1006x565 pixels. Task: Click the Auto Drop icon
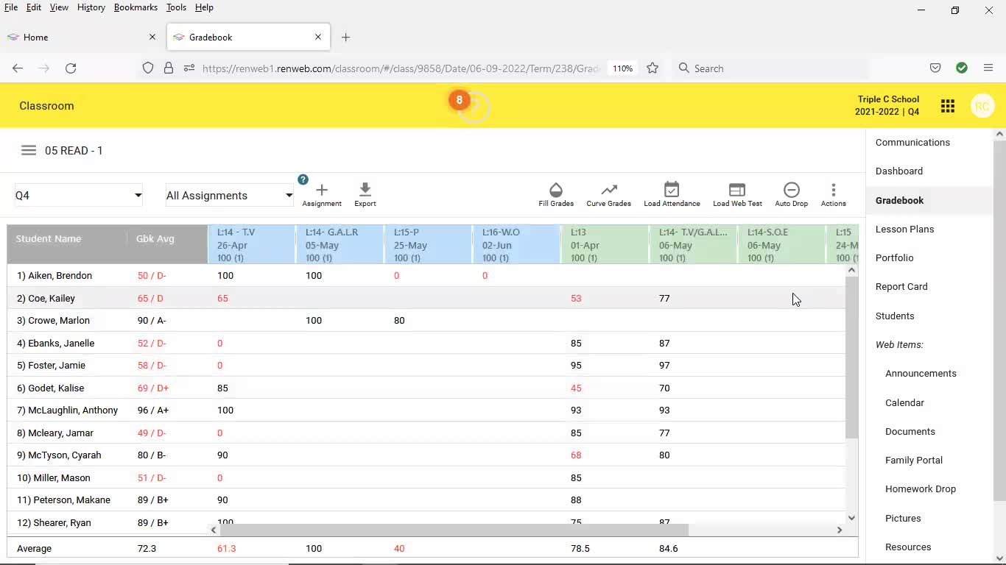click(x=792, y=190)
